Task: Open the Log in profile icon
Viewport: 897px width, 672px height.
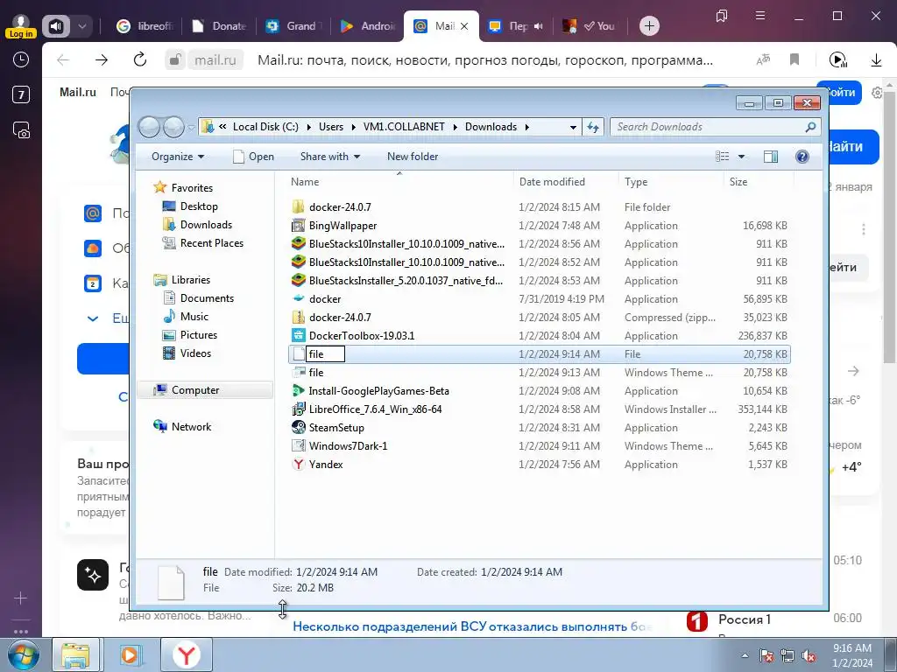Action: (x=21, y=25)
